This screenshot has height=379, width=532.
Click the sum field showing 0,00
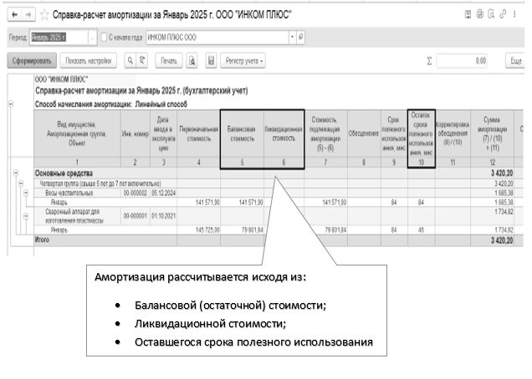tap(462, 61)
